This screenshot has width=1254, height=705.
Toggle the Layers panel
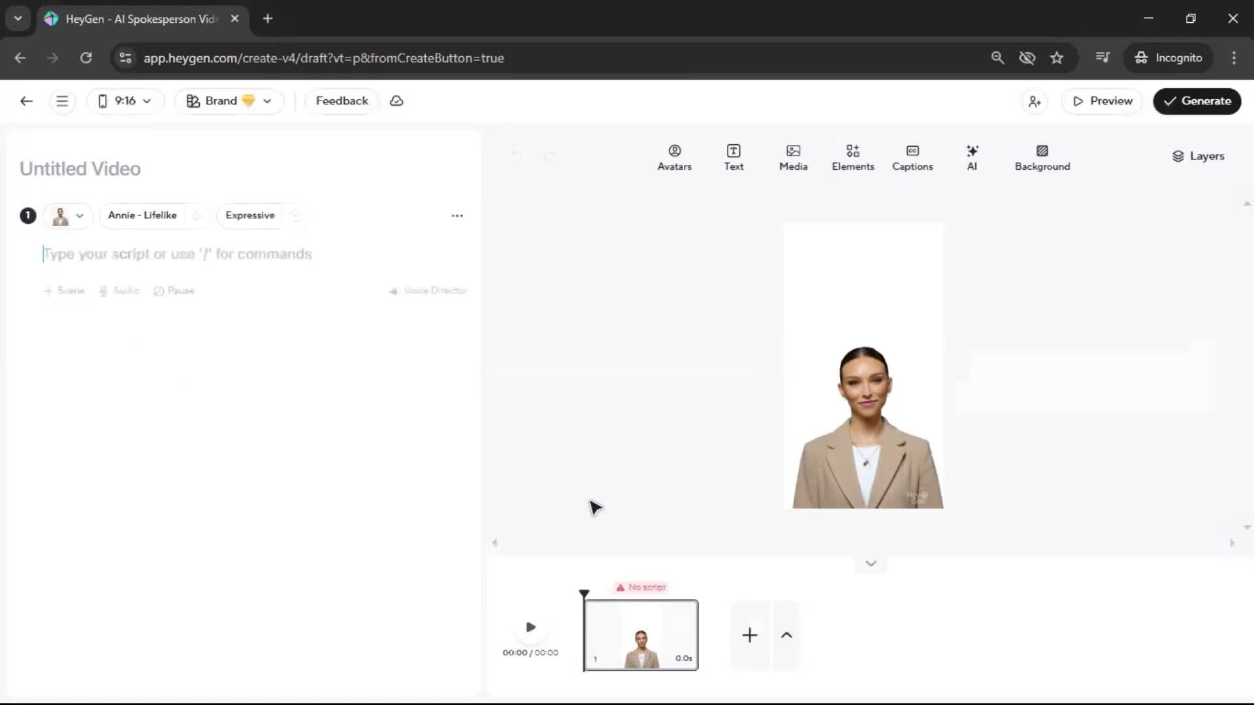click(x=1198, y=156)
